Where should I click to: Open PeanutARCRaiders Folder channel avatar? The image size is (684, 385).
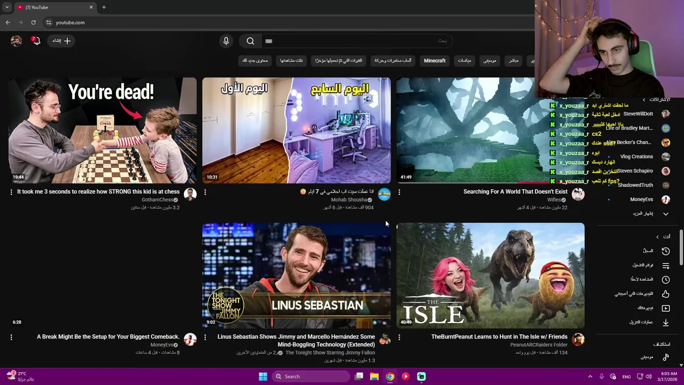(x=578, y=339)
